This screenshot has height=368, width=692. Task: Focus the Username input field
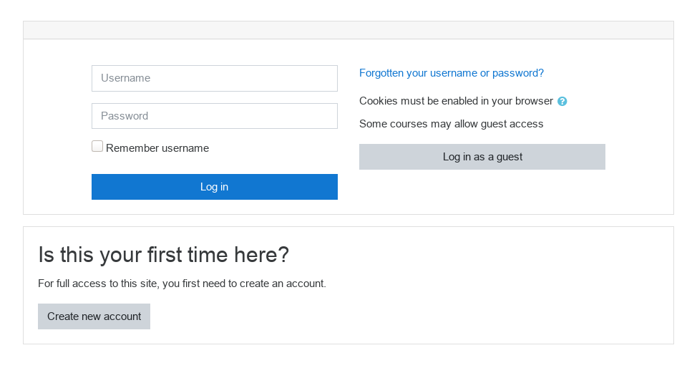215,78
